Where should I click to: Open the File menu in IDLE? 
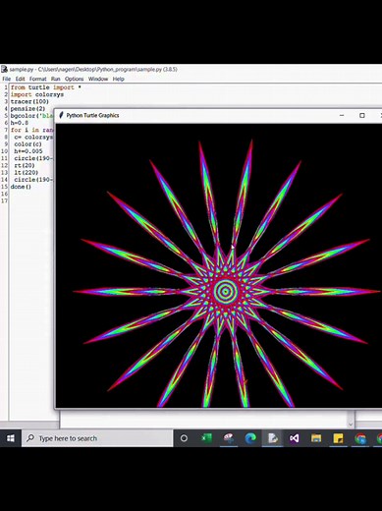pyautogui.click(x=7, y=79)
